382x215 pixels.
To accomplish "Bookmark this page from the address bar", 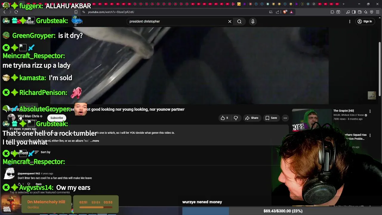I will coord(76,12).
